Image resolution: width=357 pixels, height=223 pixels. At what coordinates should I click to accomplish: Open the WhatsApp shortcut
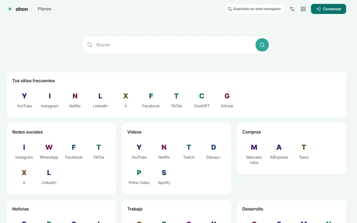(x=49, y=151)
